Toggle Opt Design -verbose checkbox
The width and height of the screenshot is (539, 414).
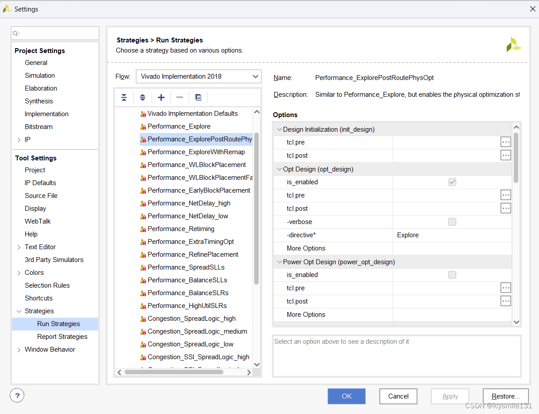pos(452,222)
